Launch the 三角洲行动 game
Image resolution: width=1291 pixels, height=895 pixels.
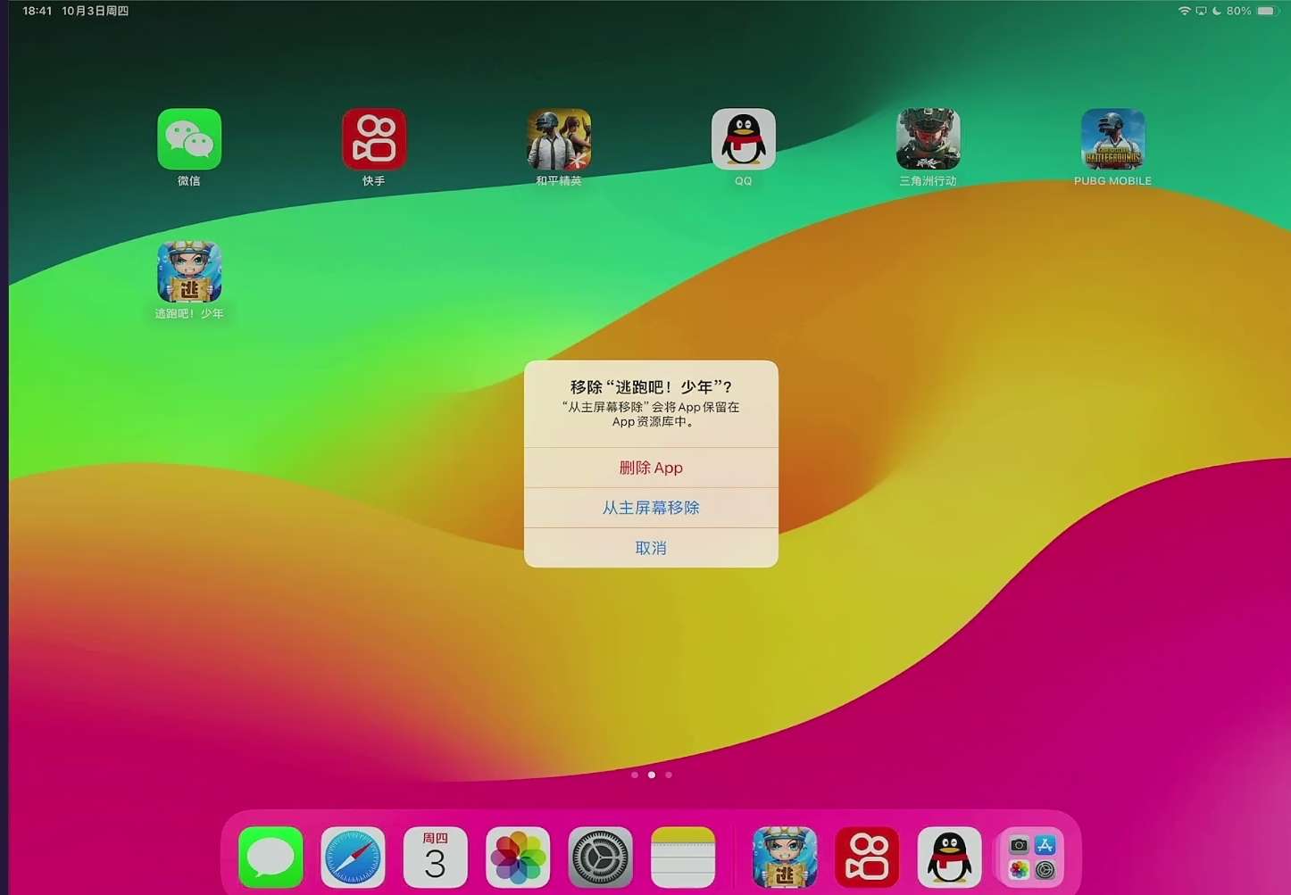click(x=929, y=139)
